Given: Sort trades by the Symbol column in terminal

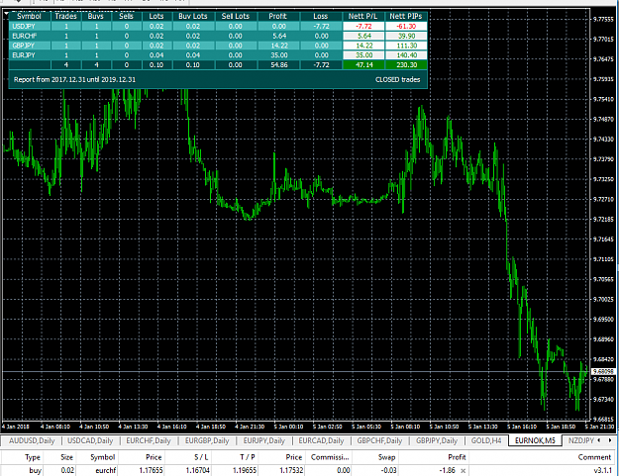Looking at the screenshot, I should (102, 457).
